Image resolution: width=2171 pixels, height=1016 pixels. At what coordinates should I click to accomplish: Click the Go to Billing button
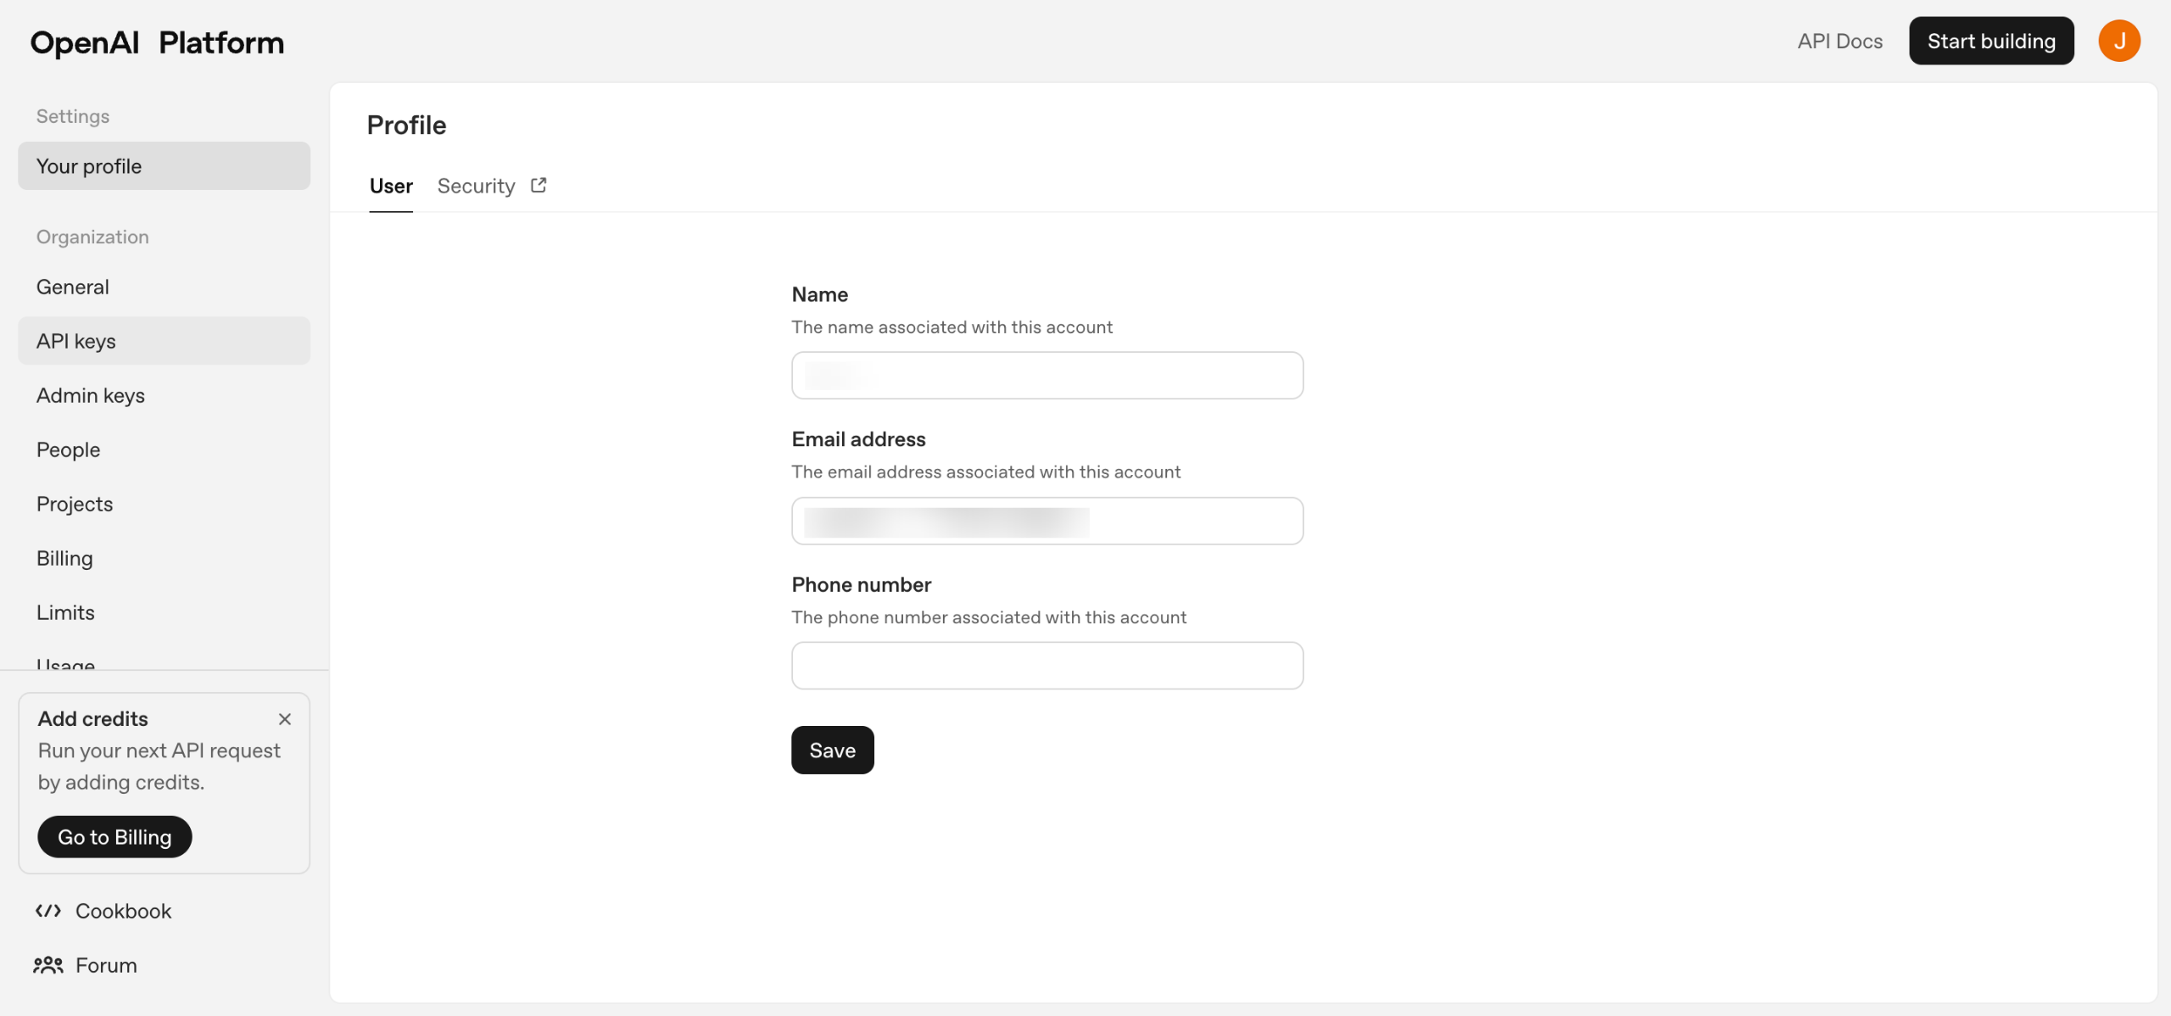coord(114,837)
